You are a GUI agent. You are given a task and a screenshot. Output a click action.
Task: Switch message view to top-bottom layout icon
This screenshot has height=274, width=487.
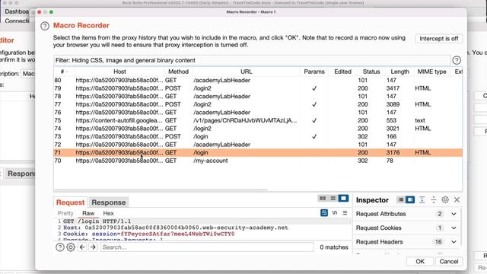pyautogui.click(x=333, y=198)
